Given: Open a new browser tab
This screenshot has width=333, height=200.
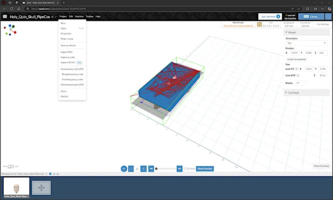Looking at the screenshot, I should (x=64, y=3).
